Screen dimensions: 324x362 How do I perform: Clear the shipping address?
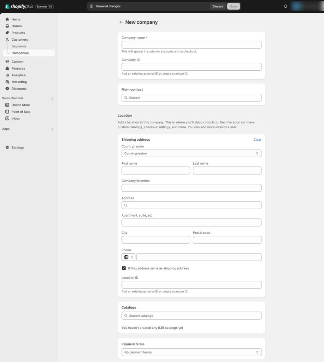257,139
